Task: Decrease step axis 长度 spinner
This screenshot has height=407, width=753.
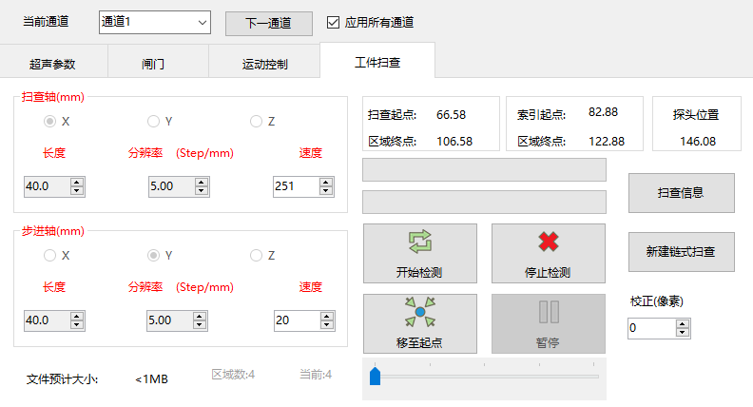Action: point(77,325)
